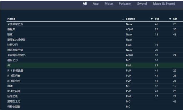Click the Sta value 46
The height and width of the screenshot is (110, 183).
pos(156,24)
